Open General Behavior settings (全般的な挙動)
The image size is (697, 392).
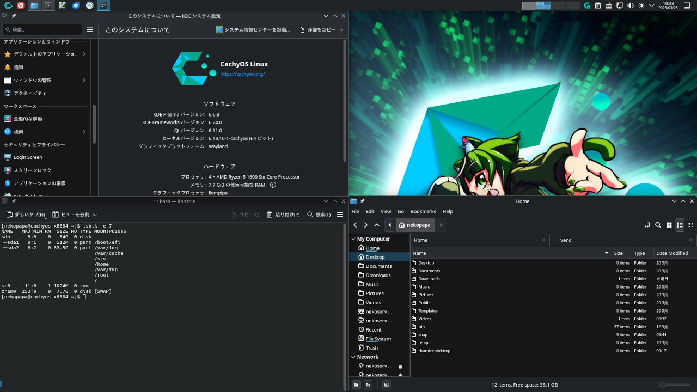(45, 119)
